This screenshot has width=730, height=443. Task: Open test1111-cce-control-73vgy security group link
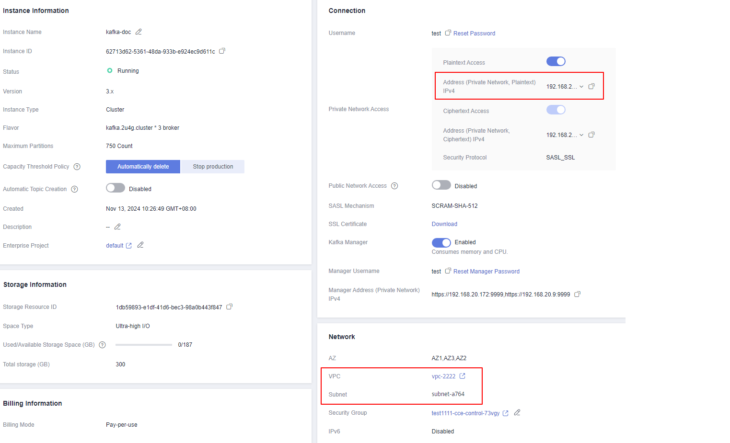pyautogui.click(x=465, y=413)
